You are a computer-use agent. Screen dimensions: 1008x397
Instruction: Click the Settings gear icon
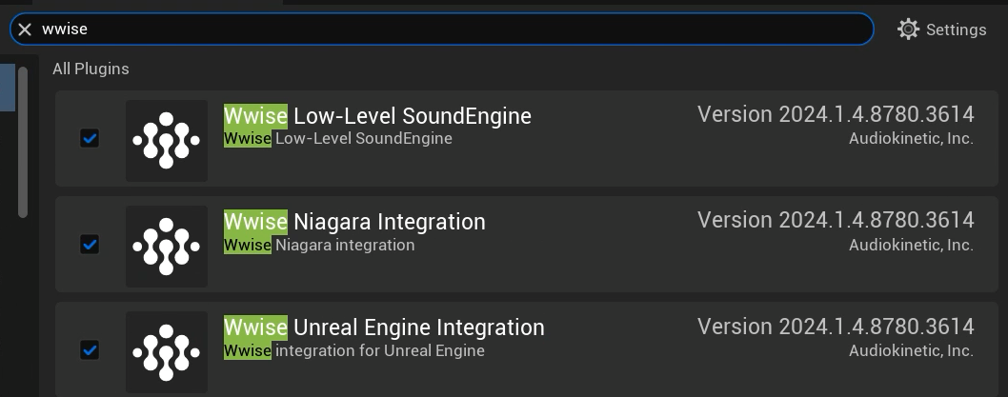pyautogui.click(x=908, y=30)
